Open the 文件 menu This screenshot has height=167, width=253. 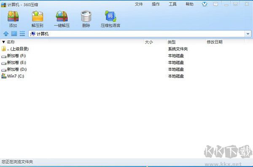coord(139,4)
